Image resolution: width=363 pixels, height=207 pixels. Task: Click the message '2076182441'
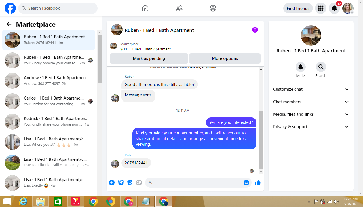(x=136, y=163)
